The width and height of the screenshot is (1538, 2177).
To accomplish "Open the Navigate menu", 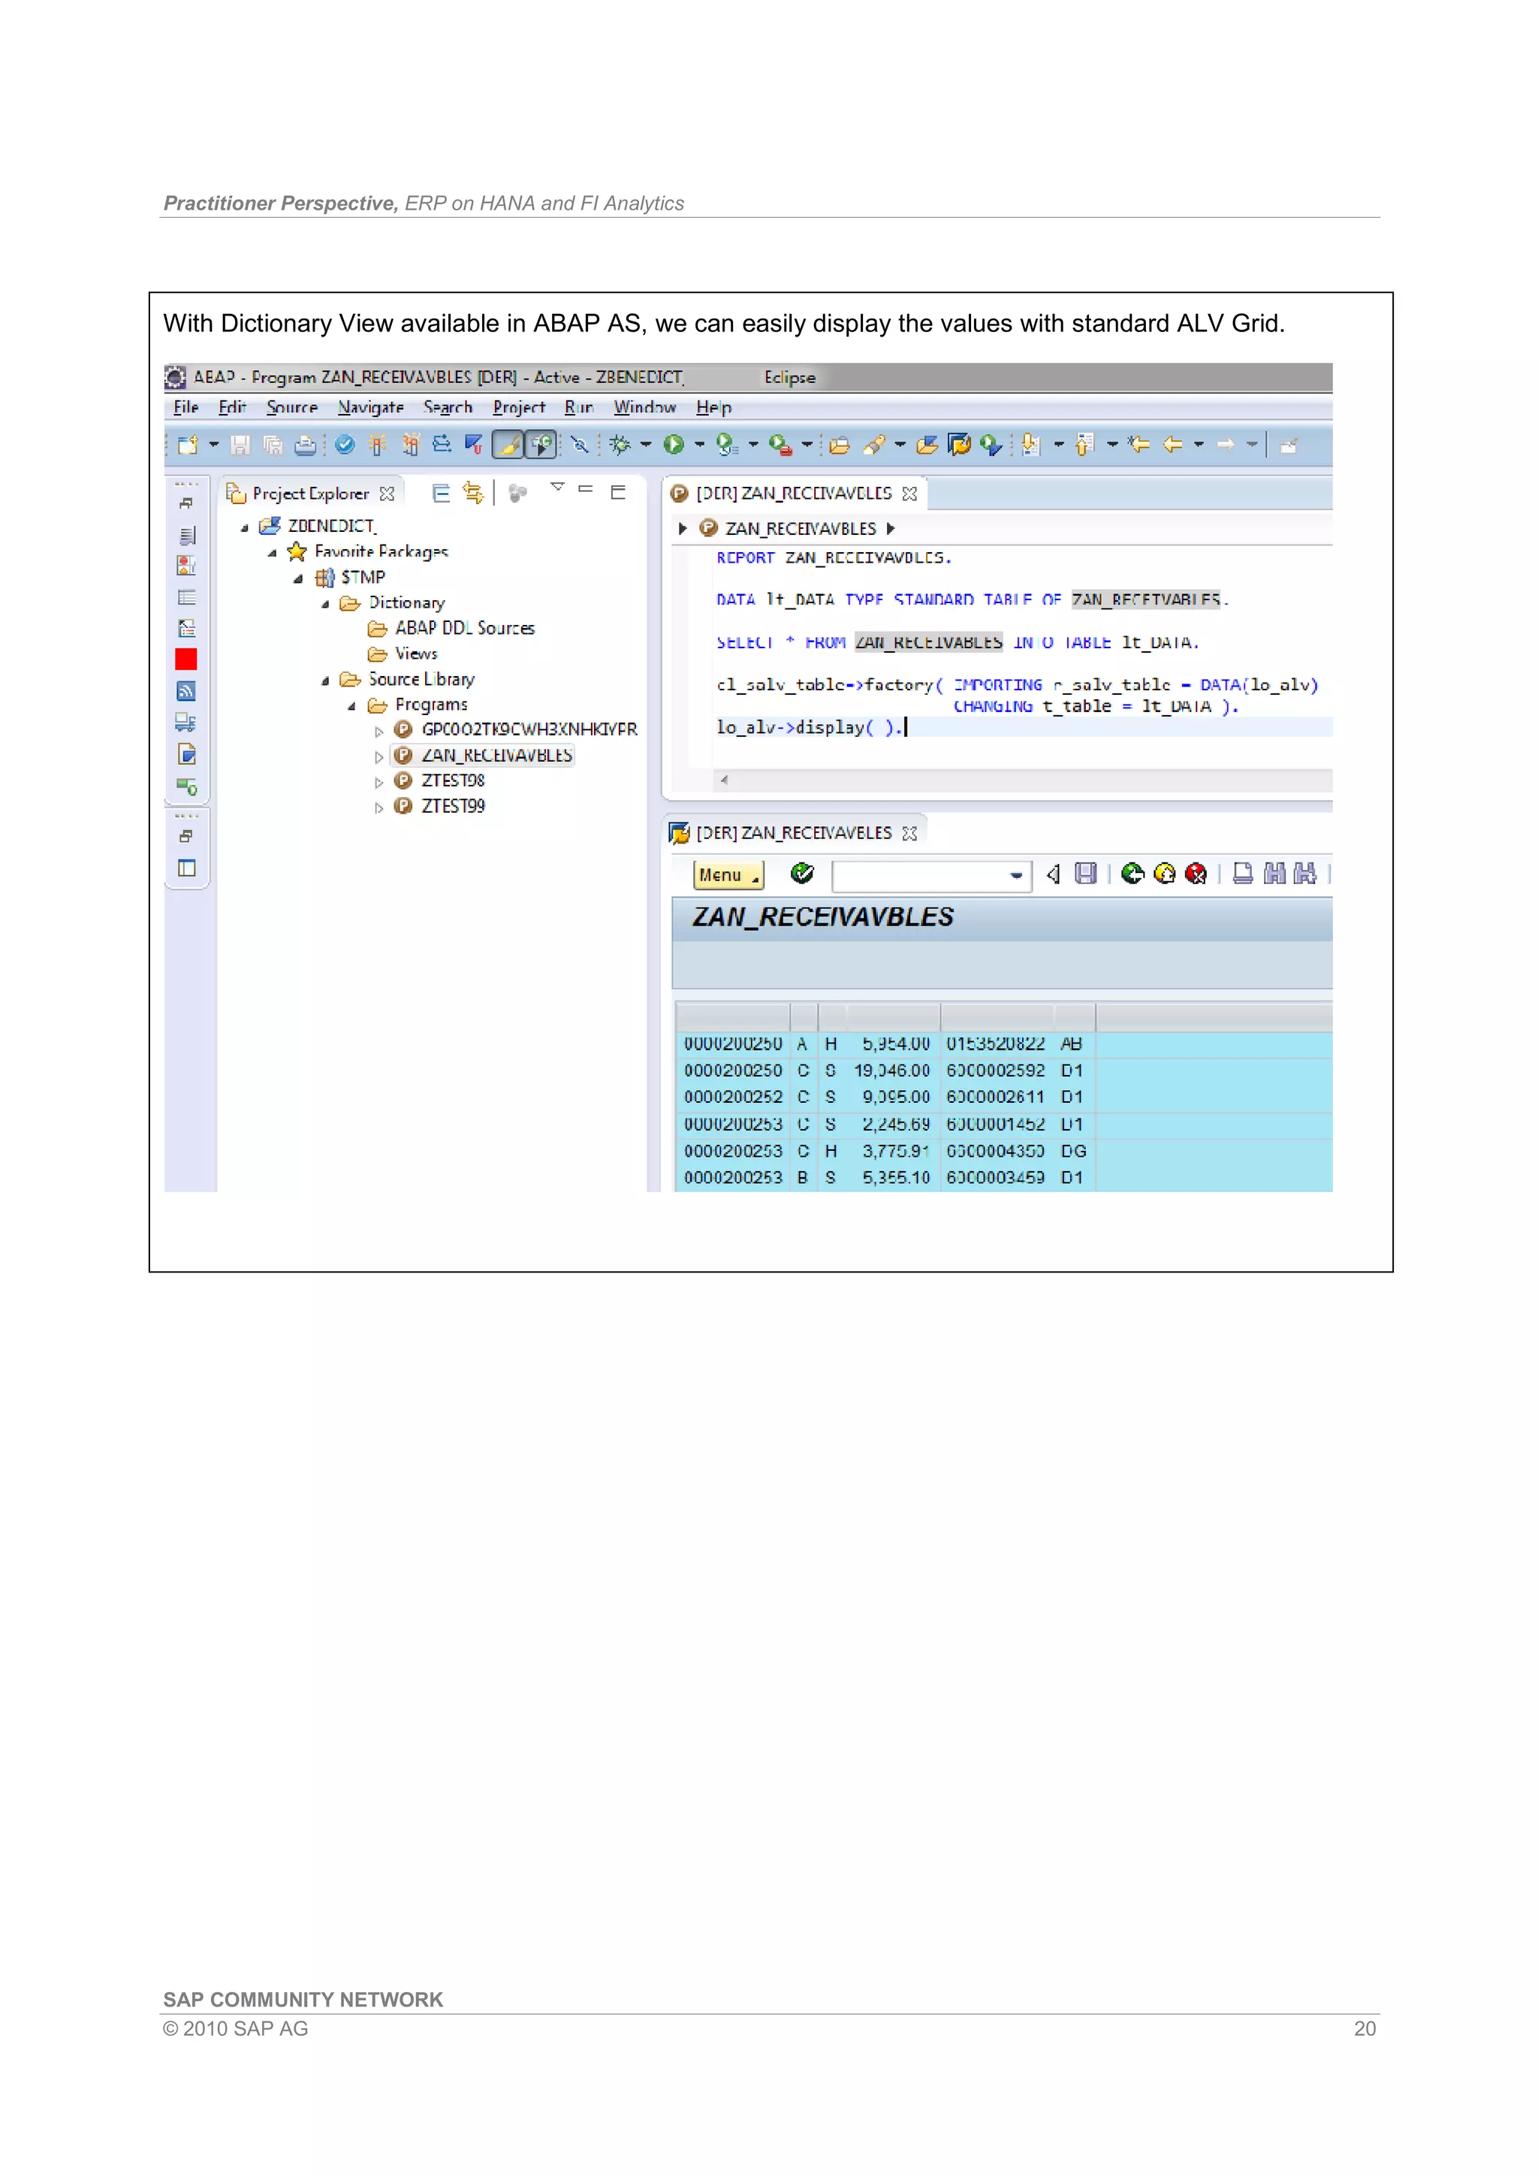I will 370,408.
